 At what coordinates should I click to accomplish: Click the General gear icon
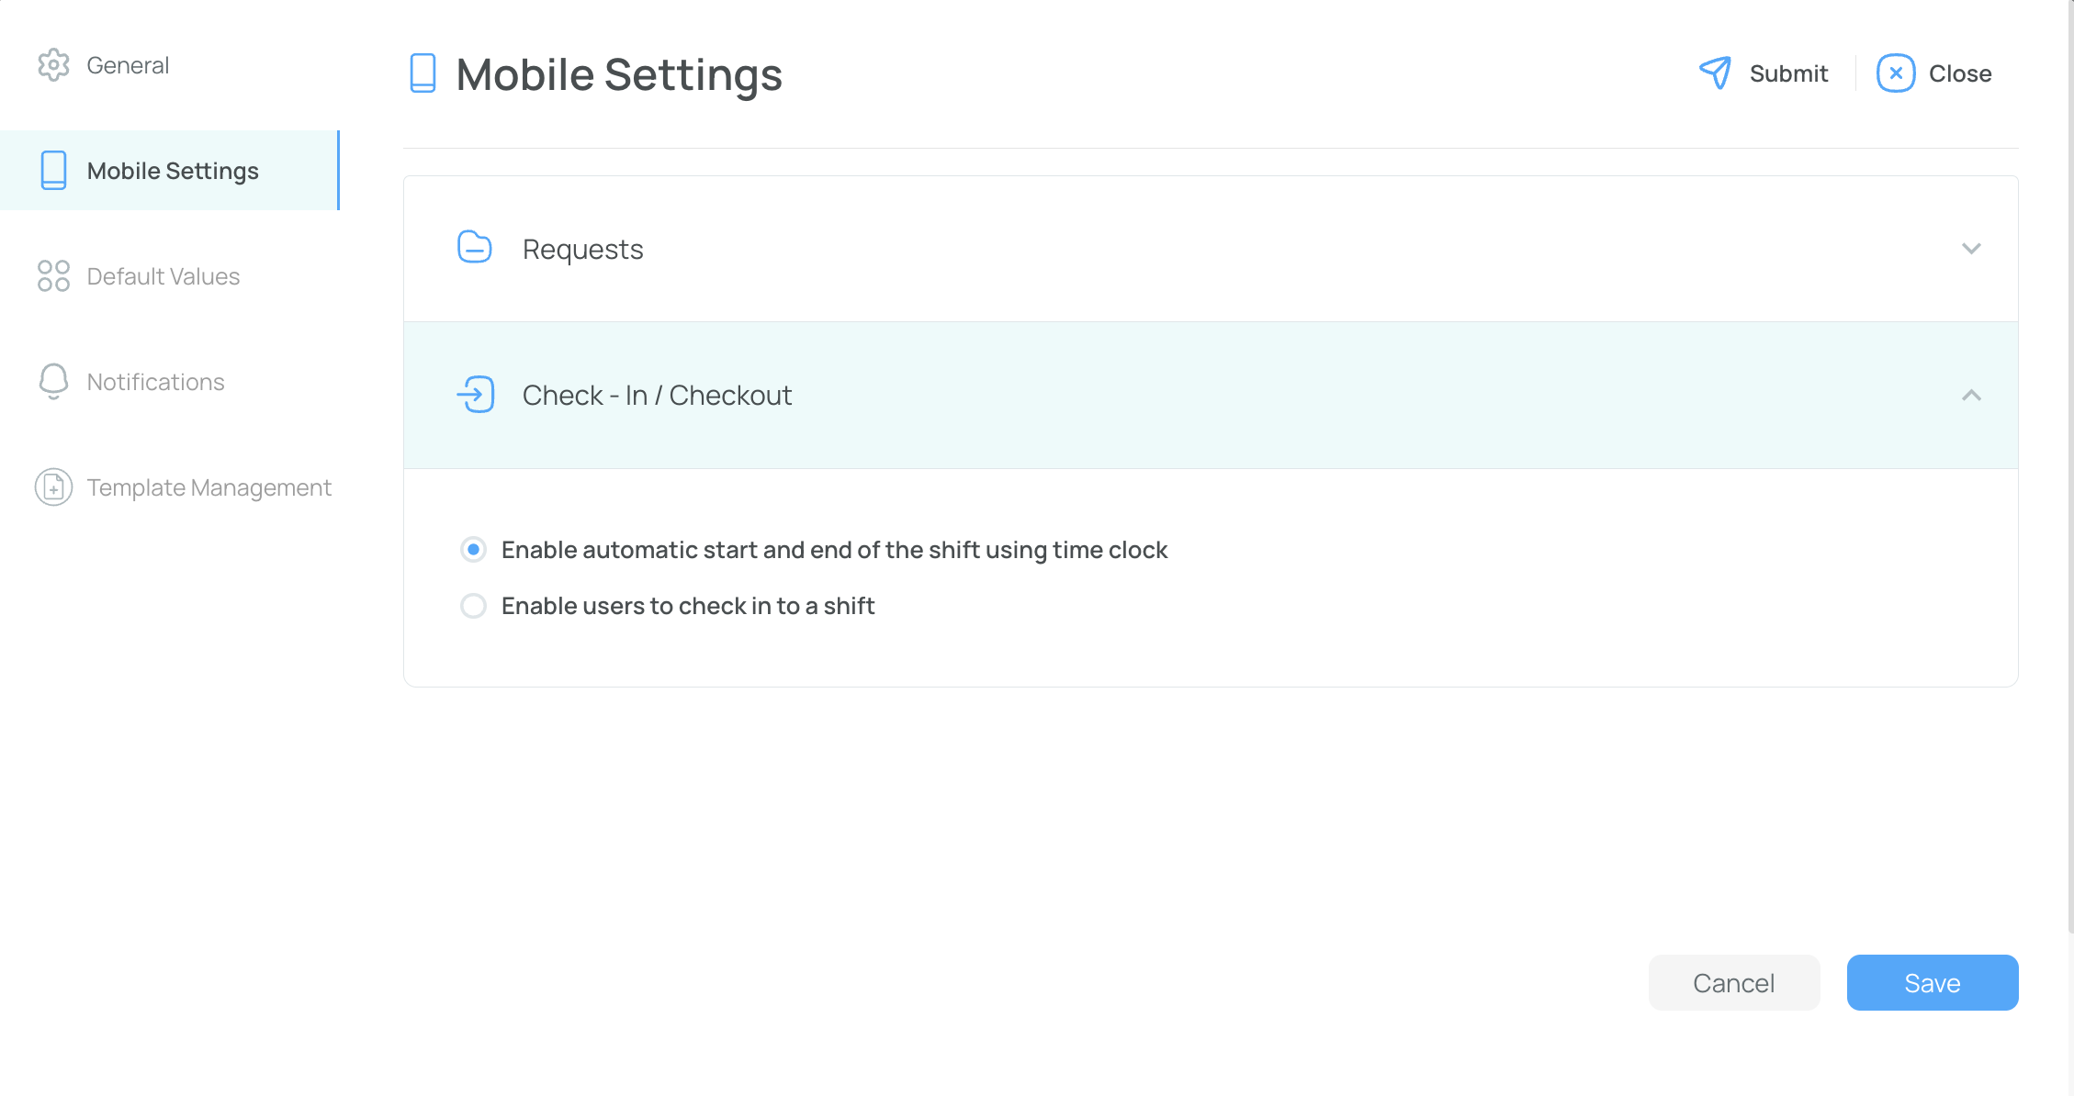pos(53,65)
